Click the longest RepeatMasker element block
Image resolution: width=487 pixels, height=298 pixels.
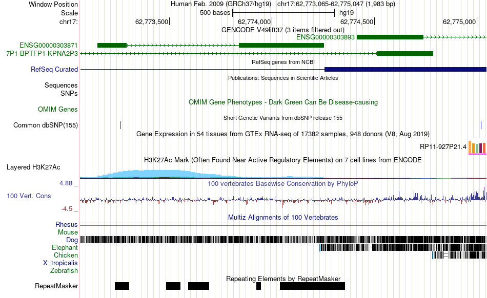pyautogui.click(x=313, y=286)
